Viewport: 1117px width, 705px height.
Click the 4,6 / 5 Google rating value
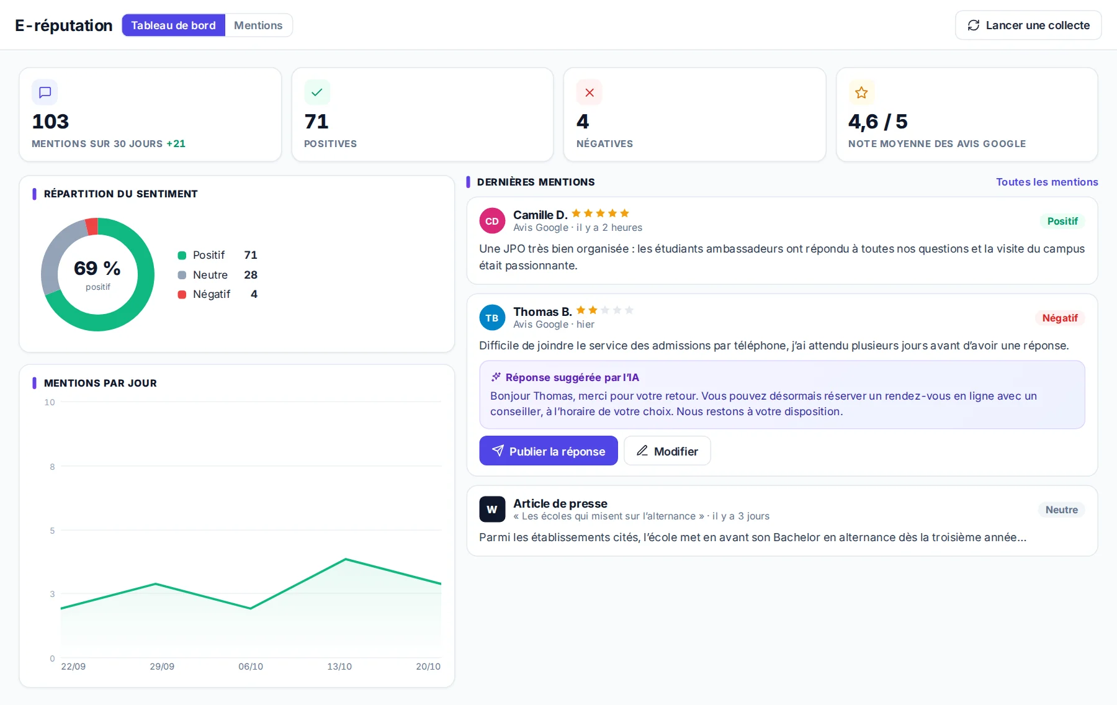(x=877, y=122)
